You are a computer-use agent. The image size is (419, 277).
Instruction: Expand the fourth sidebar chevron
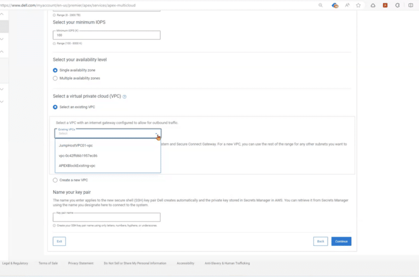[2, 89]
